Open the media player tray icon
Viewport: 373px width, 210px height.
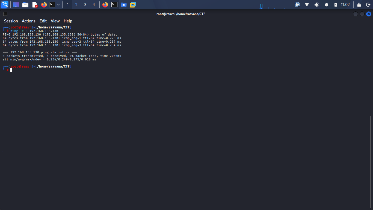click(x=297, y=5)
